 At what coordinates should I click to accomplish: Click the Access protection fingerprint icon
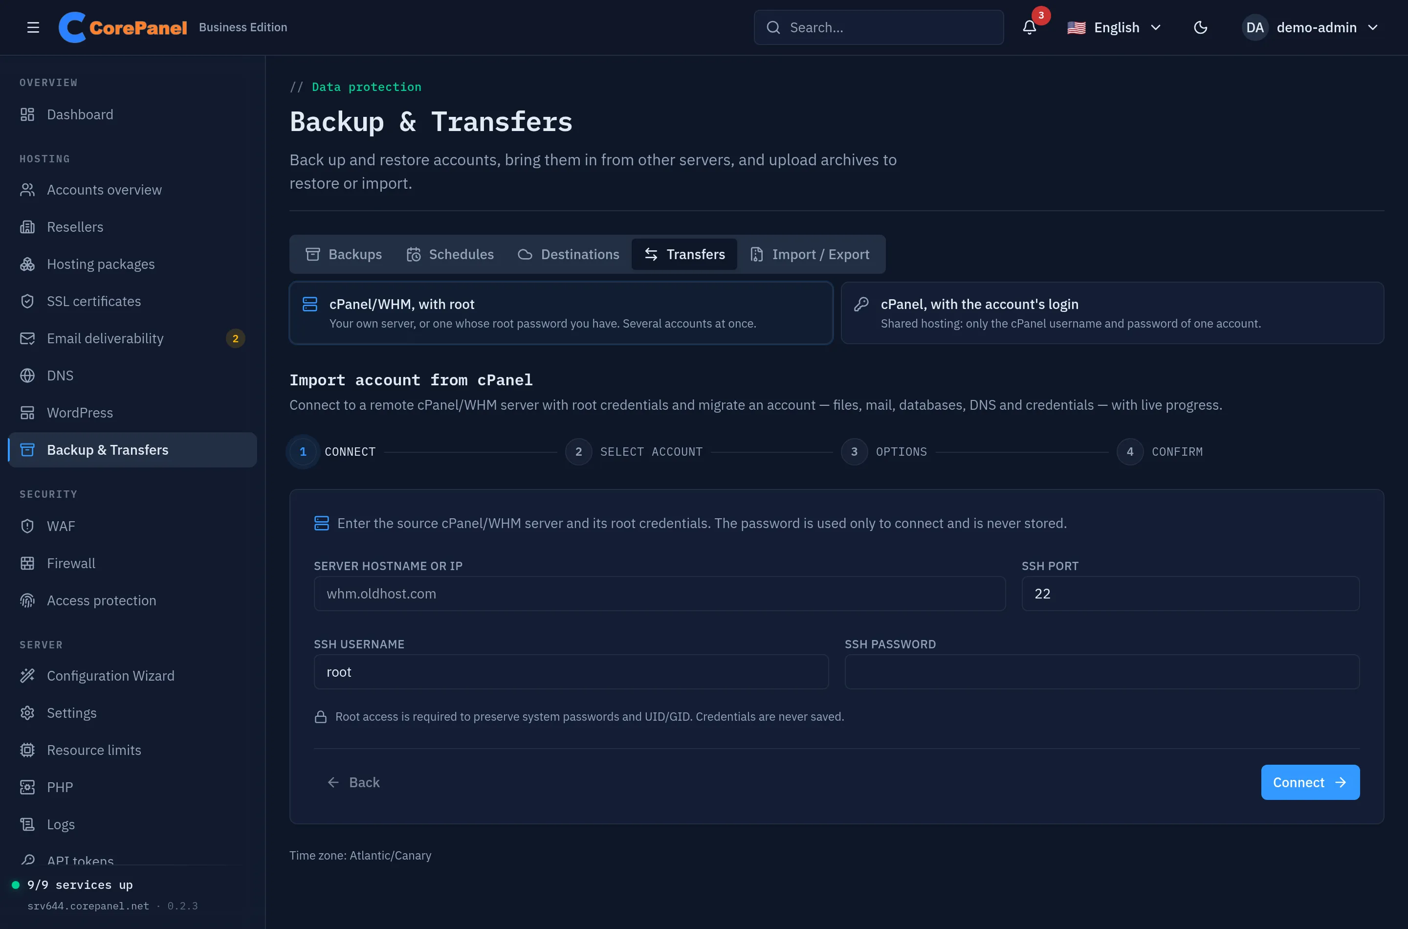[27, 600]
